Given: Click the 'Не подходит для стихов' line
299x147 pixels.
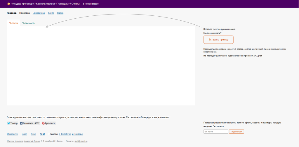Looking at the screenshot, I should point(233,56).
